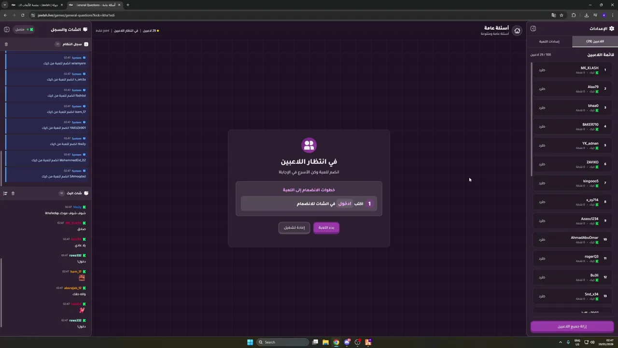Image resolution: width=618 pixels, height=348 pixels.
Task: Click username aborajab_12 in stream chat
Action: (x=73, y=288)
